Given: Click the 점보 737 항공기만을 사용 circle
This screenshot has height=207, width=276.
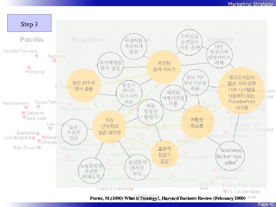Looking at the screenshot, I should pos(195,82).
